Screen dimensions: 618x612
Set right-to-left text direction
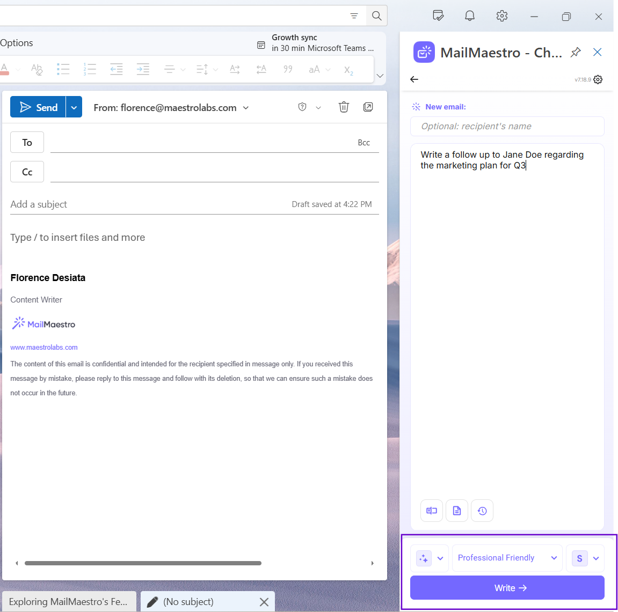pos(261,69)
